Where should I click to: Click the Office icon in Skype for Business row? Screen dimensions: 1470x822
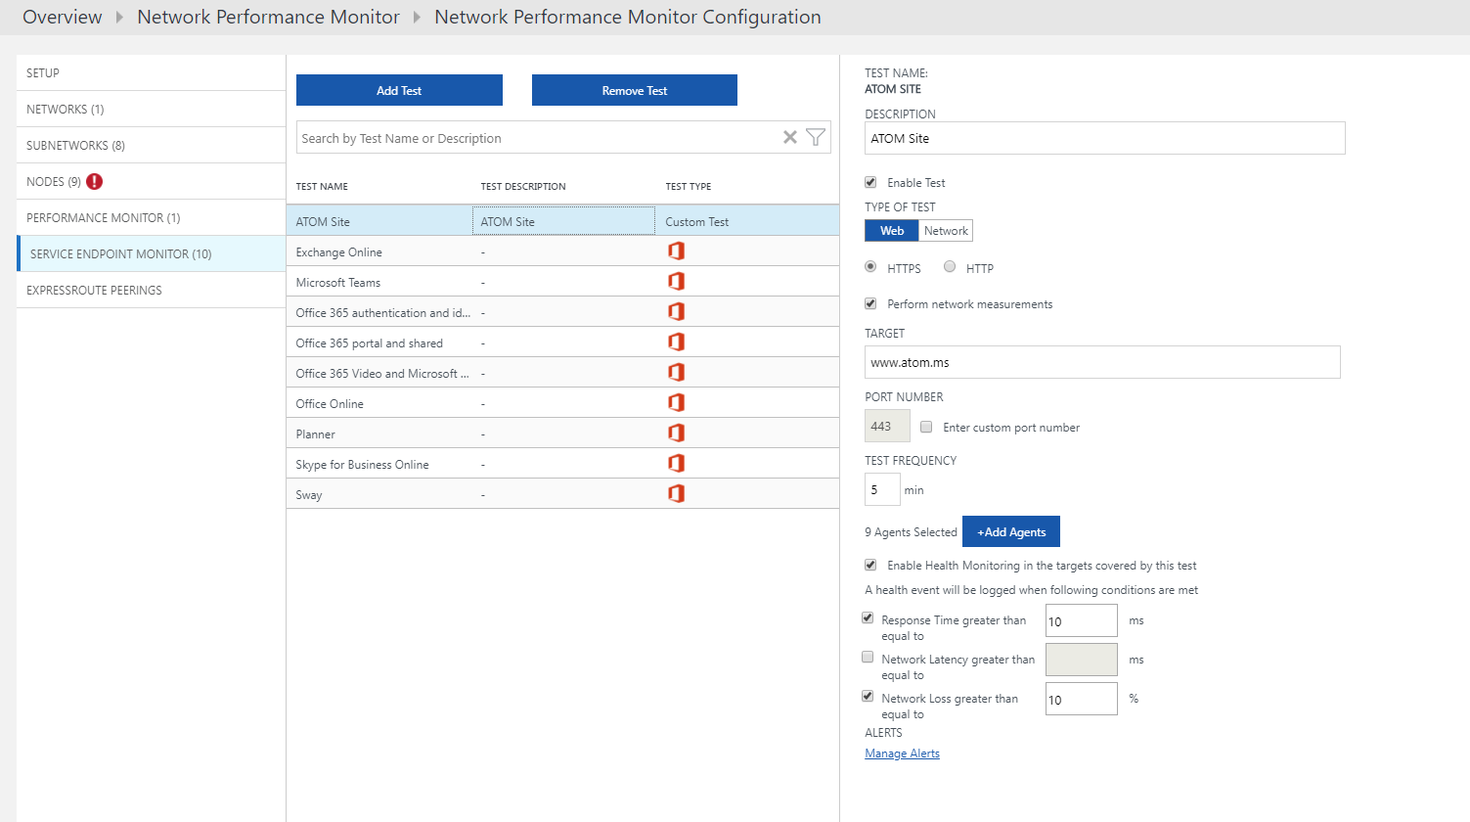click(x=676, y=464)
